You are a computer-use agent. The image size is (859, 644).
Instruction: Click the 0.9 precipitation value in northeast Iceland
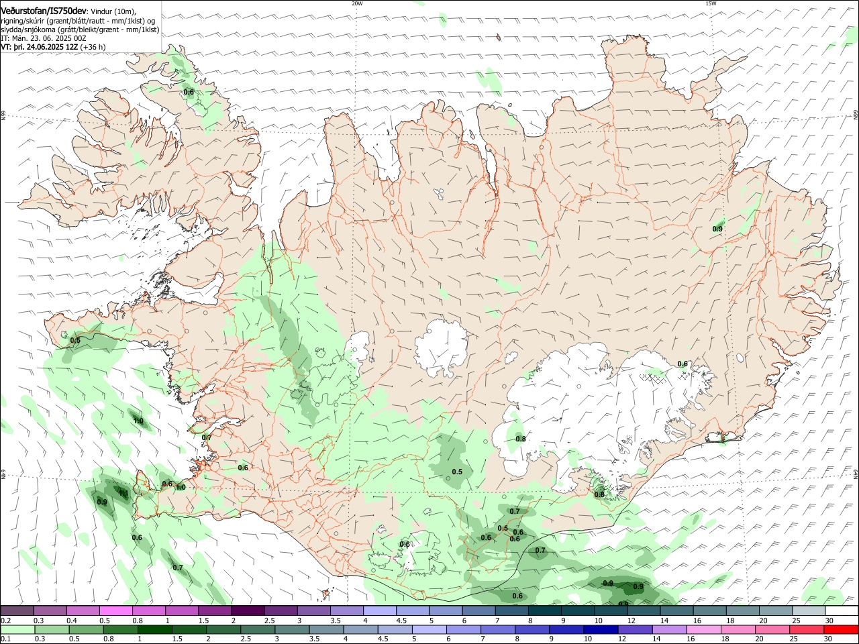(717, 229)
